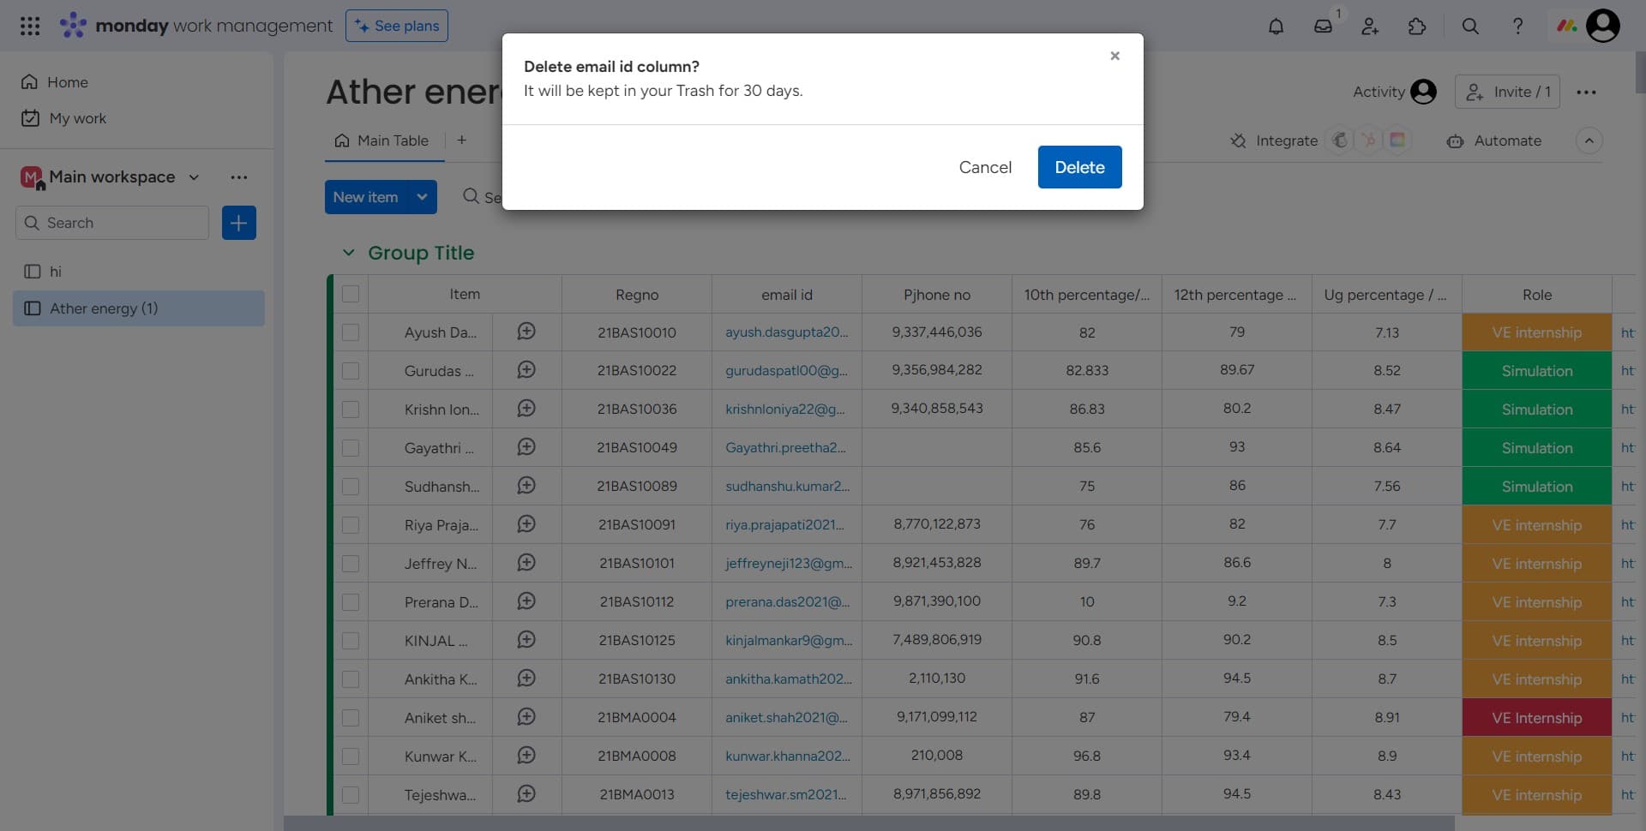This screenshot has height=831, width=1646.
Task: Click the invite members person icon
Action: tap(1369, 27)
